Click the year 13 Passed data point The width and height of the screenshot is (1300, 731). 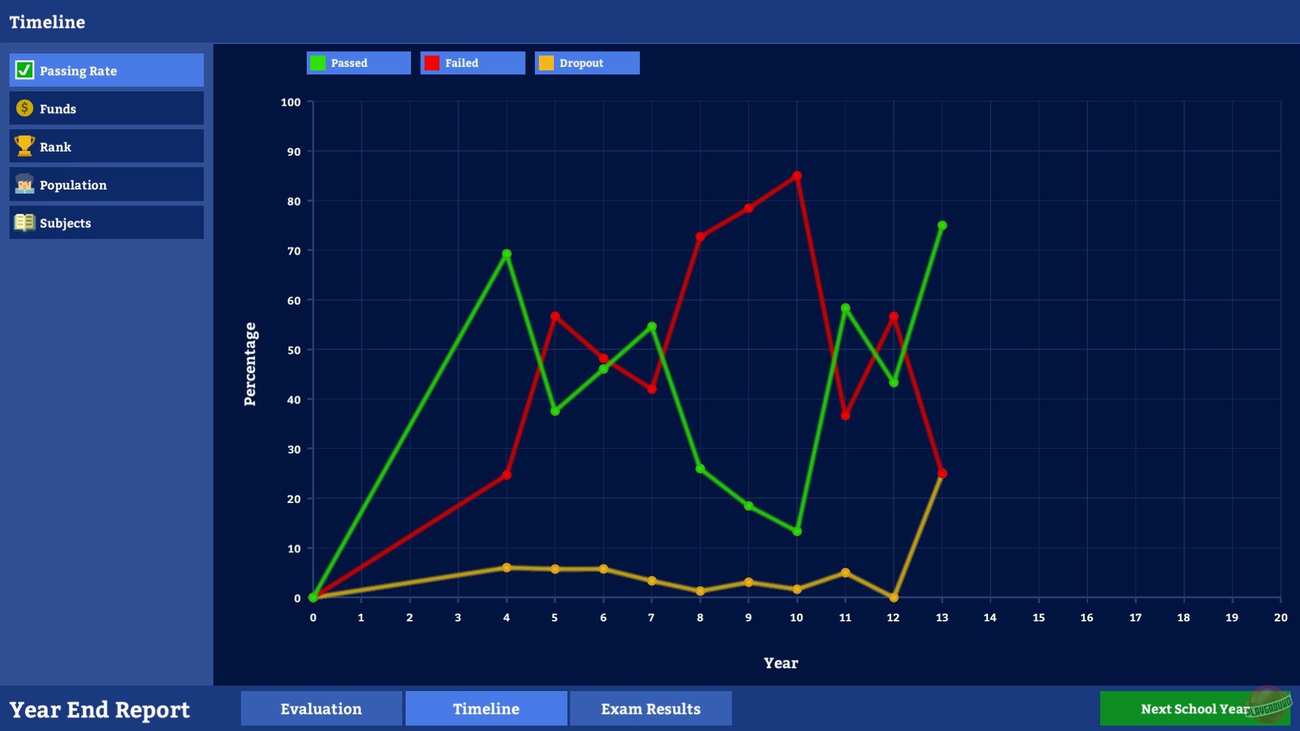tap(942, 225)
